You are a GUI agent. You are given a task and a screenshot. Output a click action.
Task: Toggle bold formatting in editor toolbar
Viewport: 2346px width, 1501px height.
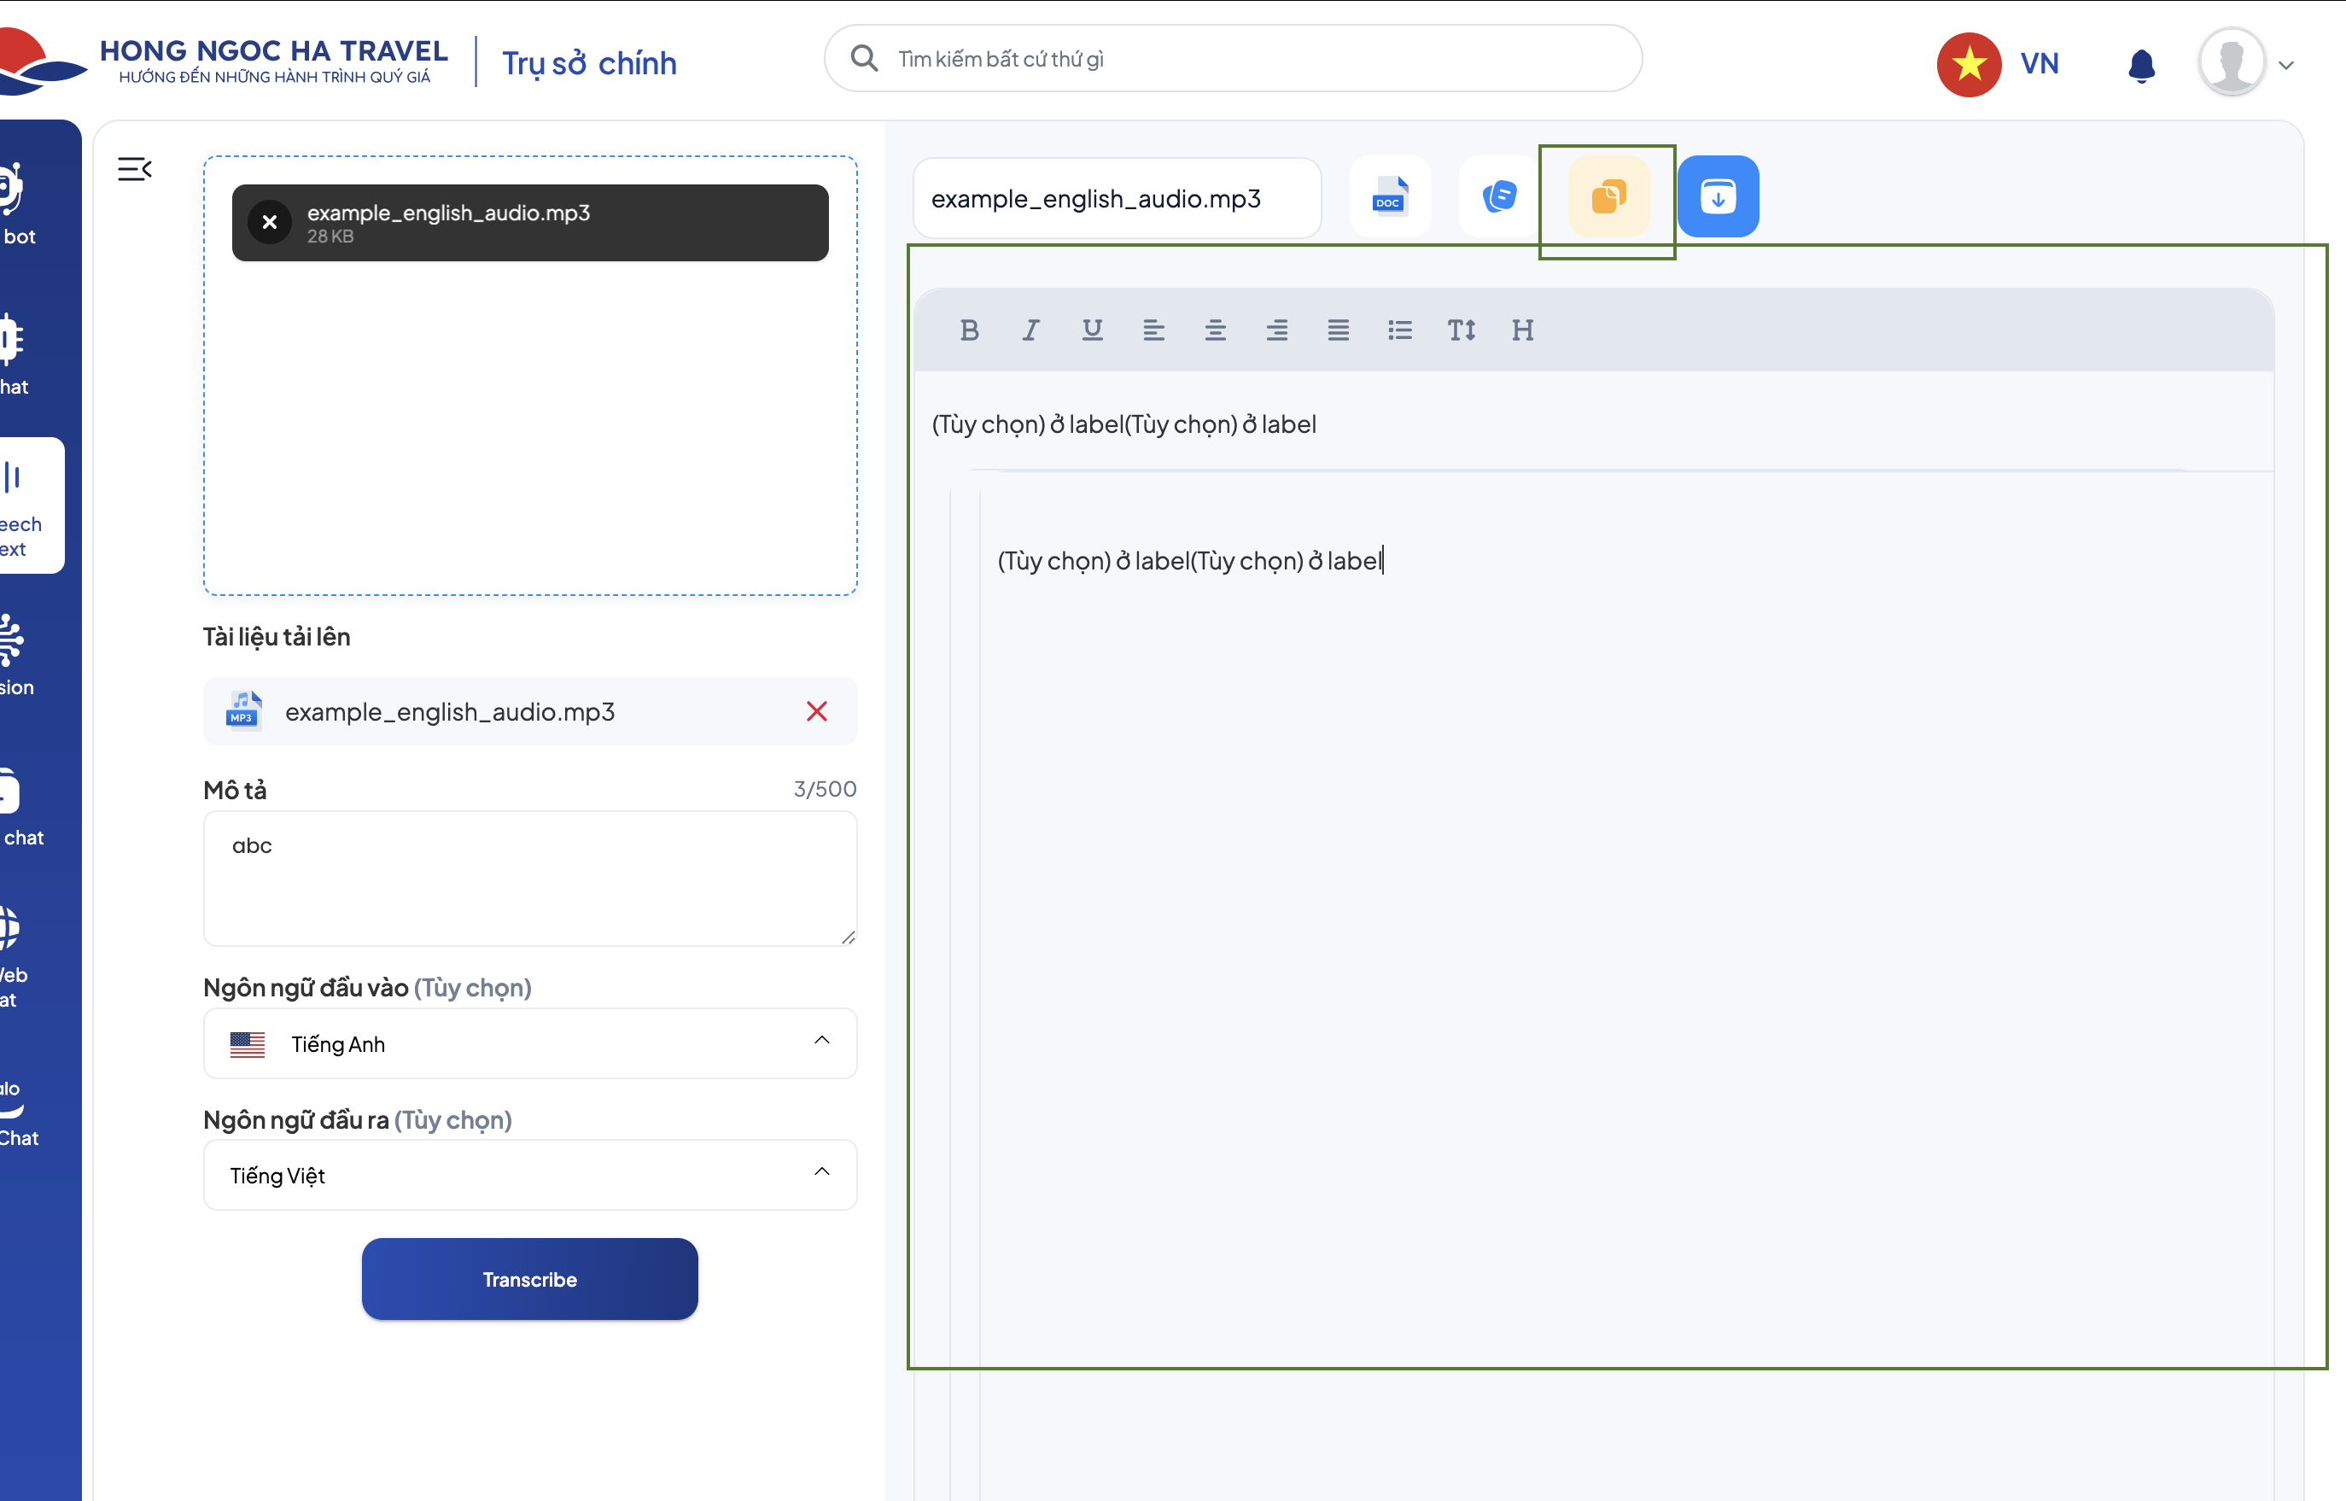point(968,330)
